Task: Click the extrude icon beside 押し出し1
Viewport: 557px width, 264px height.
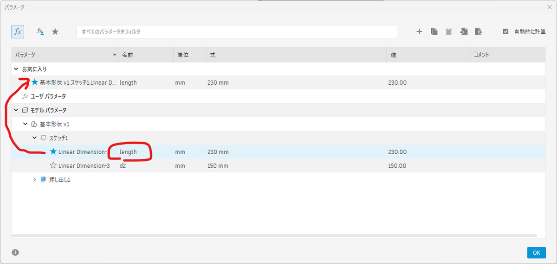Action: click(x=44, y=180)
